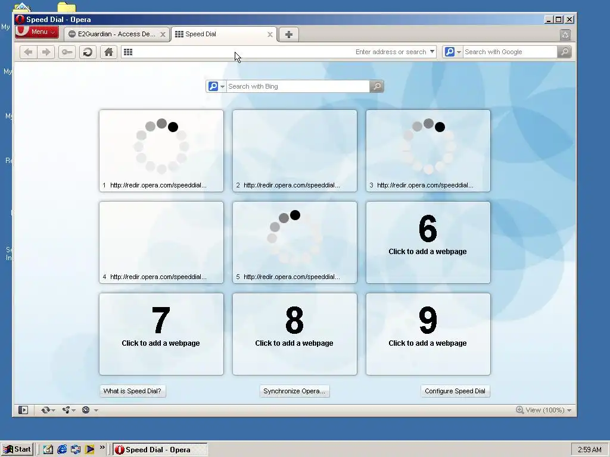The height and width of the screenshot is (457, 610).
Task: Click the password wand key icon
Action: (x=67, y=52)
